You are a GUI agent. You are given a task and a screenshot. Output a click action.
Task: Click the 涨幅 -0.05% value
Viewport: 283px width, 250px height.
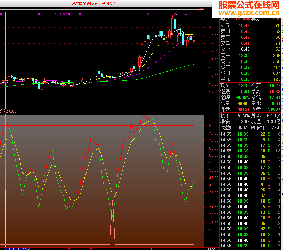coord(243,98)
